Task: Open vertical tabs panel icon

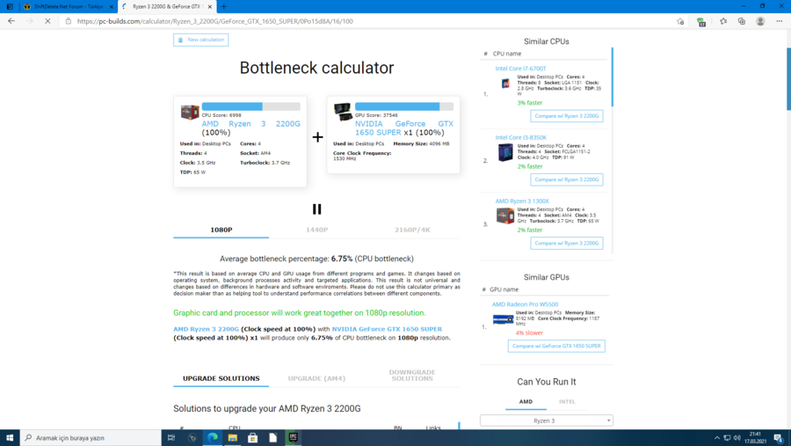Action: (x=10, y=6)
